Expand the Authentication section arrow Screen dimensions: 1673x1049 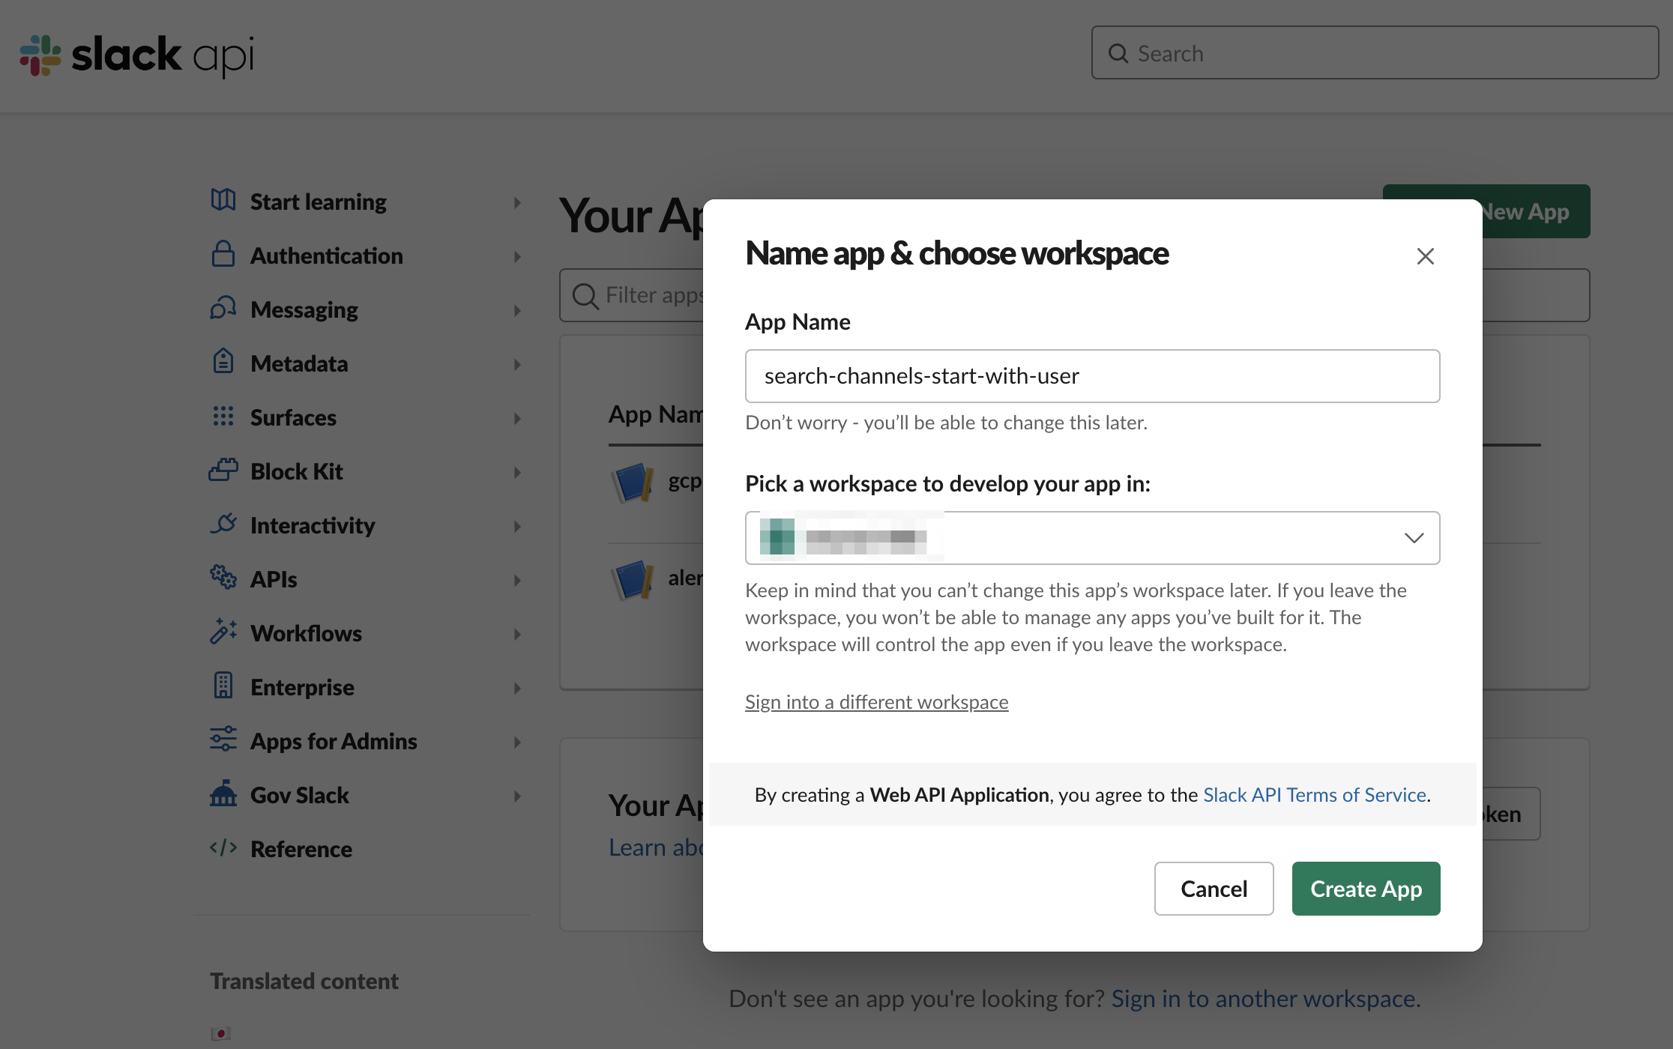pos(517,256)
